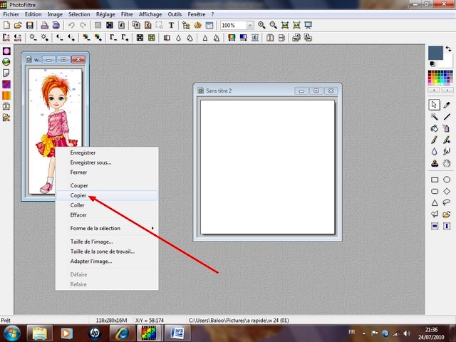Click the blank canvas in Sans titre 2
Image resolution: width=456 pixels, height=342 pixels.
tap(267, 167)
